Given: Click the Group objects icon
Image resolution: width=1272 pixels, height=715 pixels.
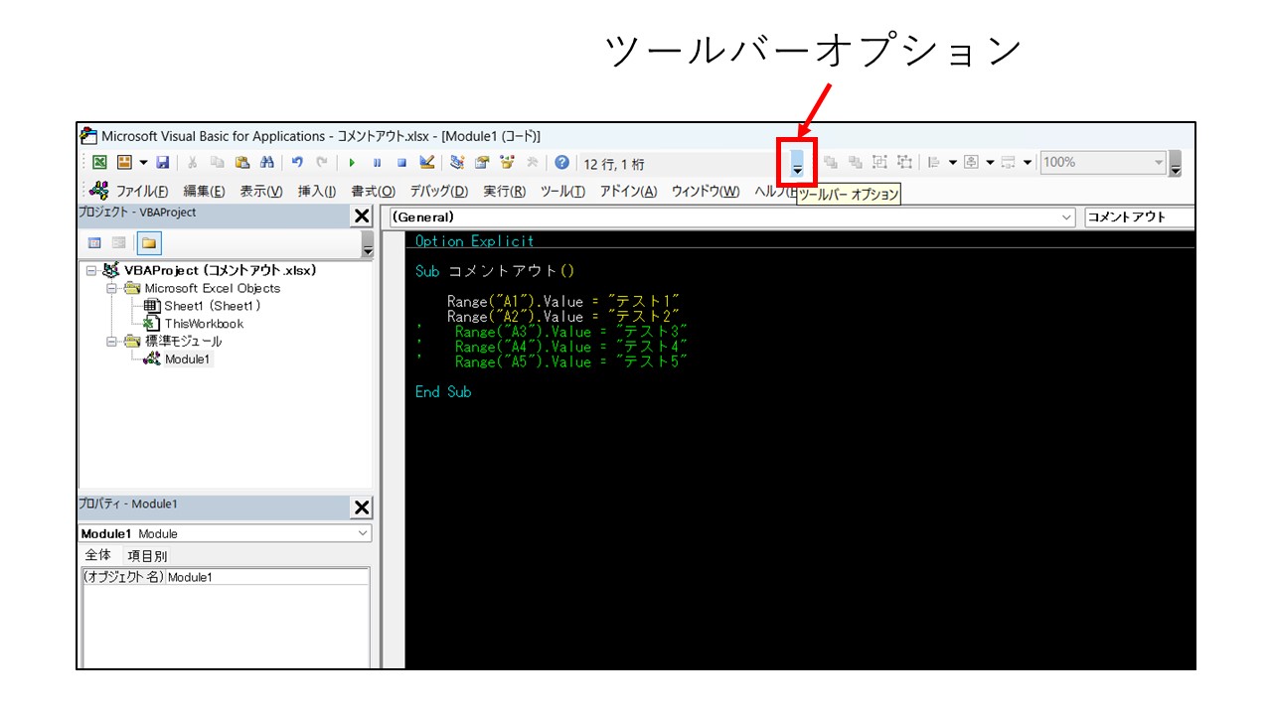Looking at the screenshot, I should click(x=879, y=162).
